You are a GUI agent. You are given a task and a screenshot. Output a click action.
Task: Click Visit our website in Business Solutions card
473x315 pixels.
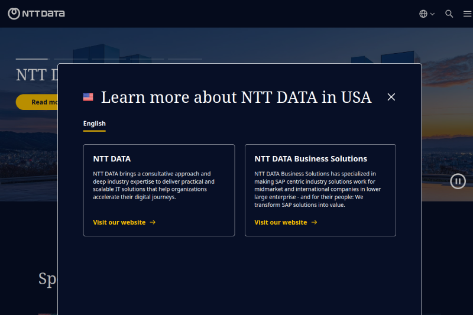click(286, 222)
